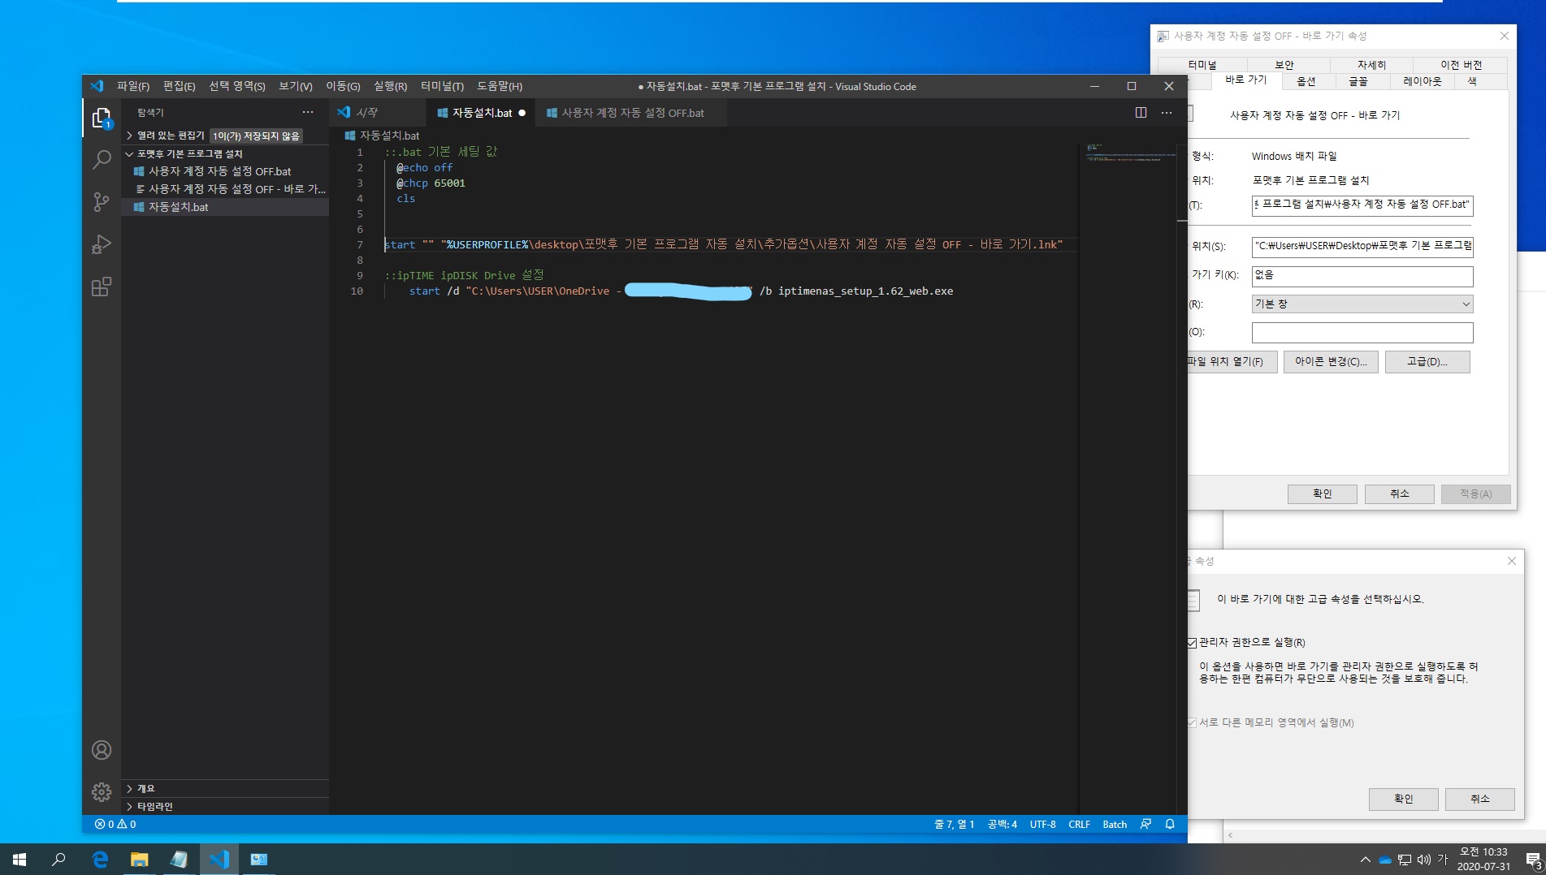
Task: Click the VS Code logo in title bar
Action: (97, 86)
